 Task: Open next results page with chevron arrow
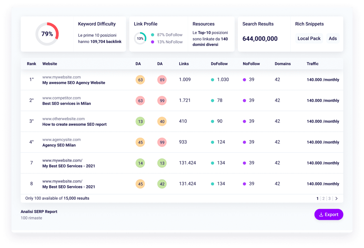coord(336,198)
